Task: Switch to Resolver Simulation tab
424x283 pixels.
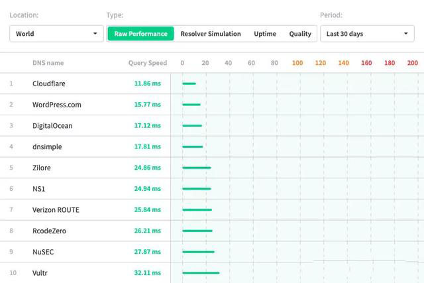Action: [211, 34]
